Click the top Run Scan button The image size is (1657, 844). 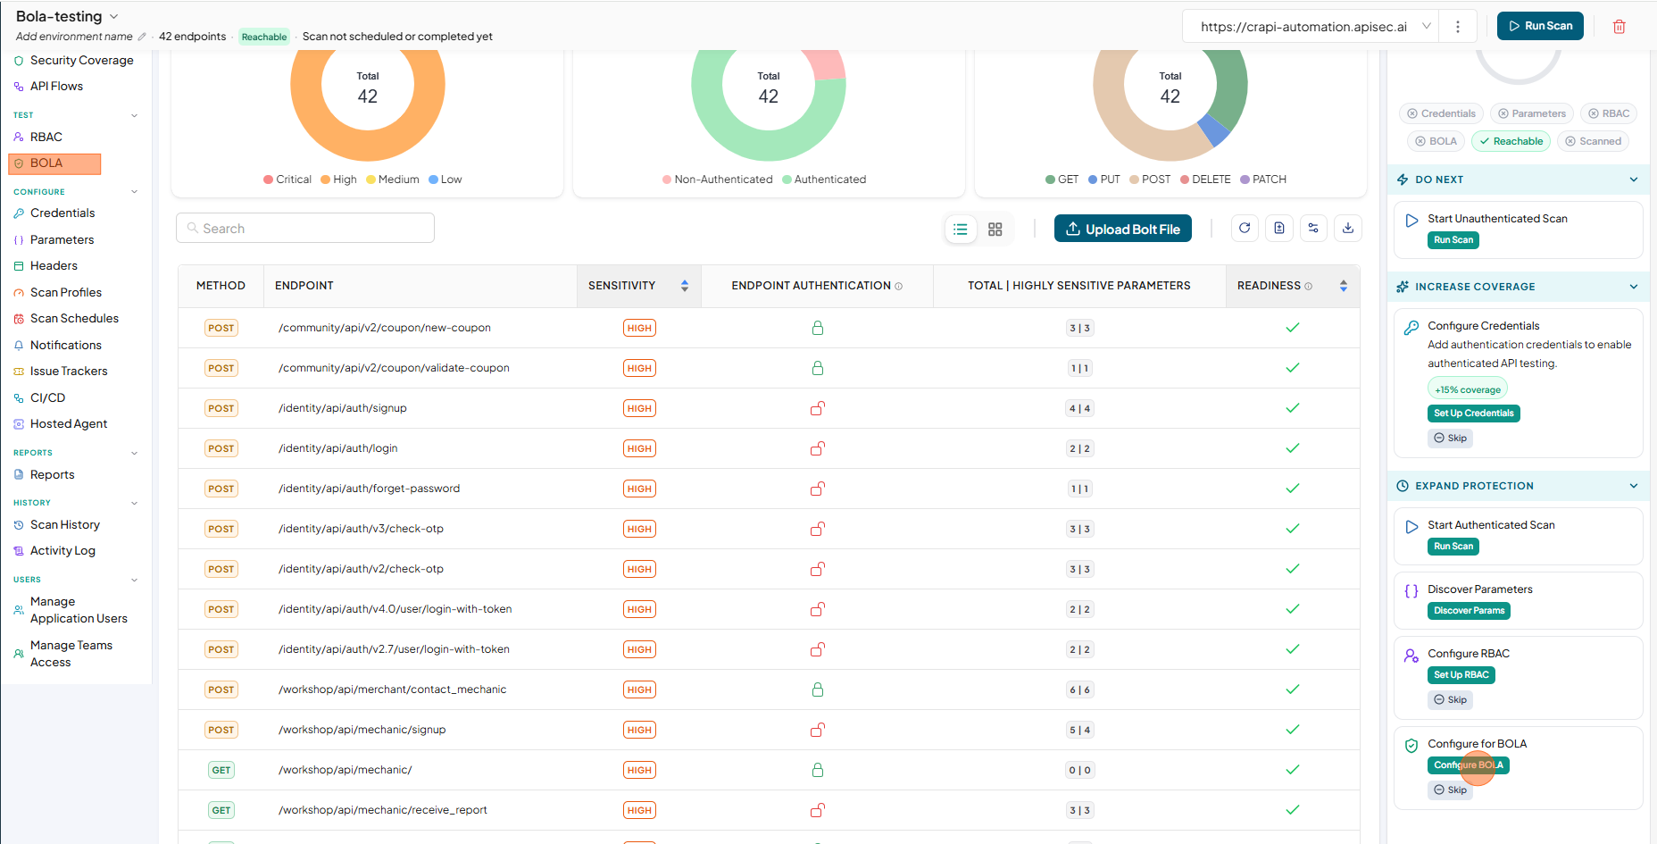click(1540, 26)
